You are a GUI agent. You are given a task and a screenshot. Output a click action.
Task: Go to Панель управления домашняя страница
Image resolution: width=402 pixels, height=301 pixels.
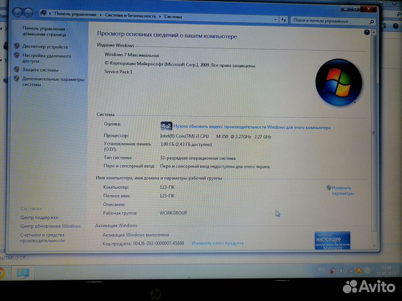coord(45,31)
